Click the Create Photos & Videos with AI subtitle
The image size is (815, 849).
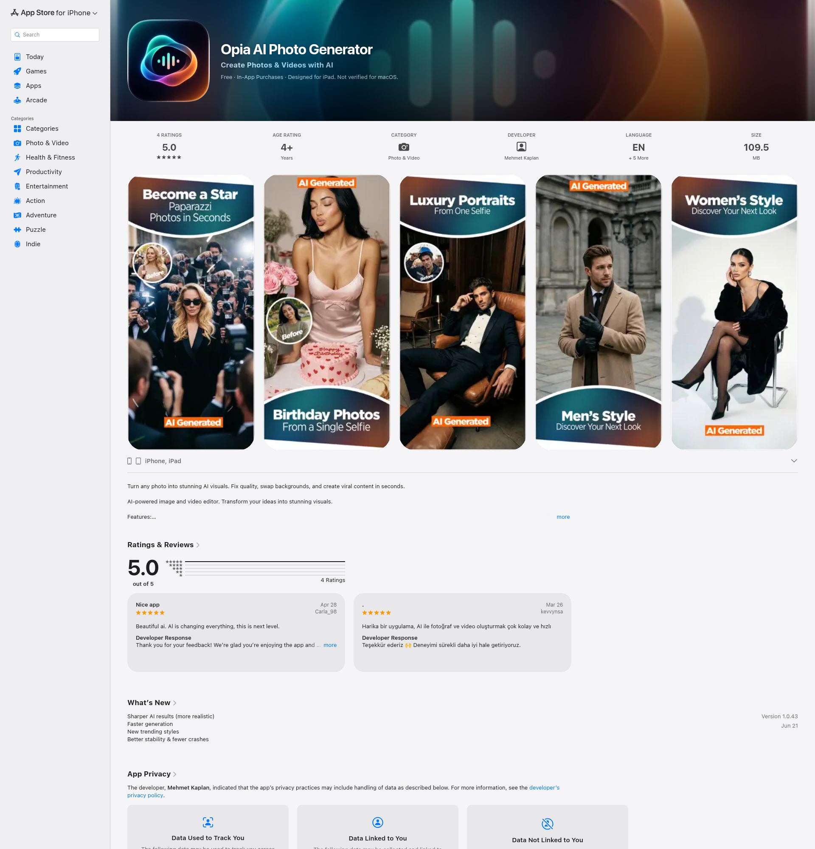[x=277, y=65]
